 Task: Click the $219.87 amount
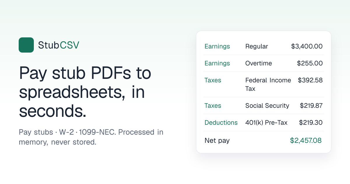[311, 106]
